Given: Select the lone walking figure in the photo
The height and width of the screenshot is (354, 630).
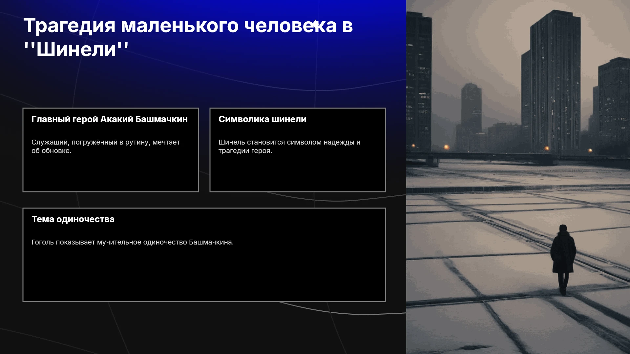Looking at the screenshot, I should click(x=563, y=259).
